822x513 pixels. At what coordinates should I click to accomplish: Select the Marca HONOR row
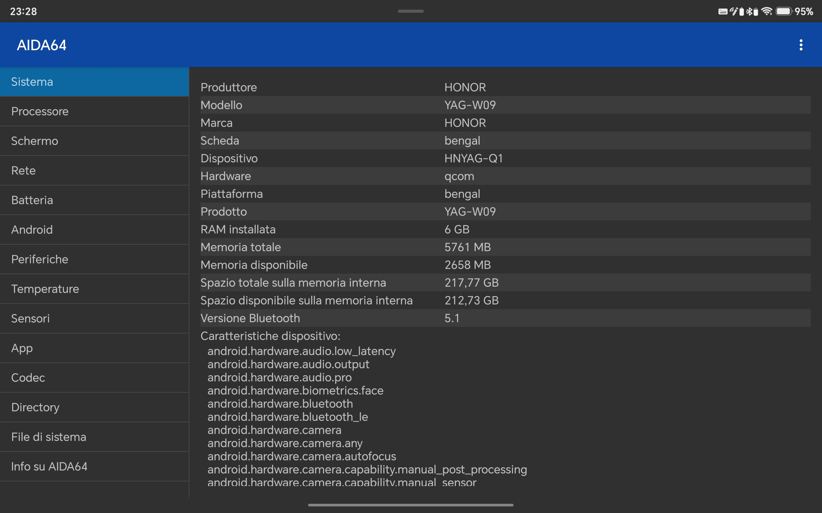tap(505, 123)
